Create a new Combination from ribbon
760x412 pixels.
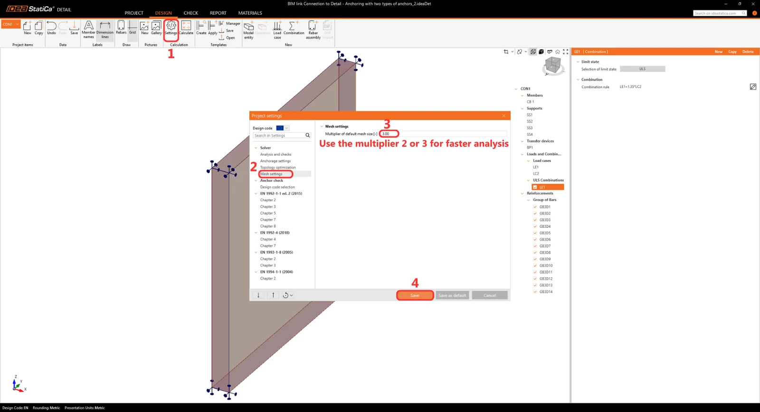coord(294,28)
